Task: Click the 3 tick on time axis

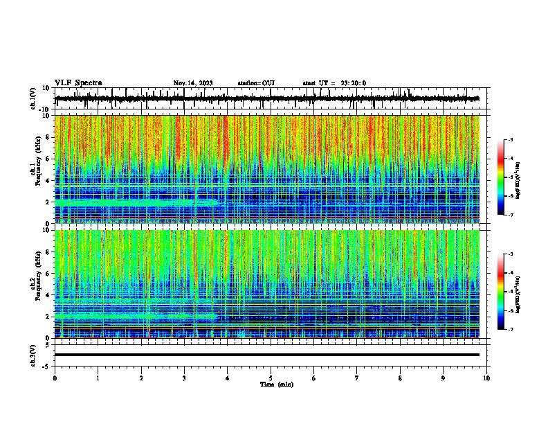Action: click(184, 378)
